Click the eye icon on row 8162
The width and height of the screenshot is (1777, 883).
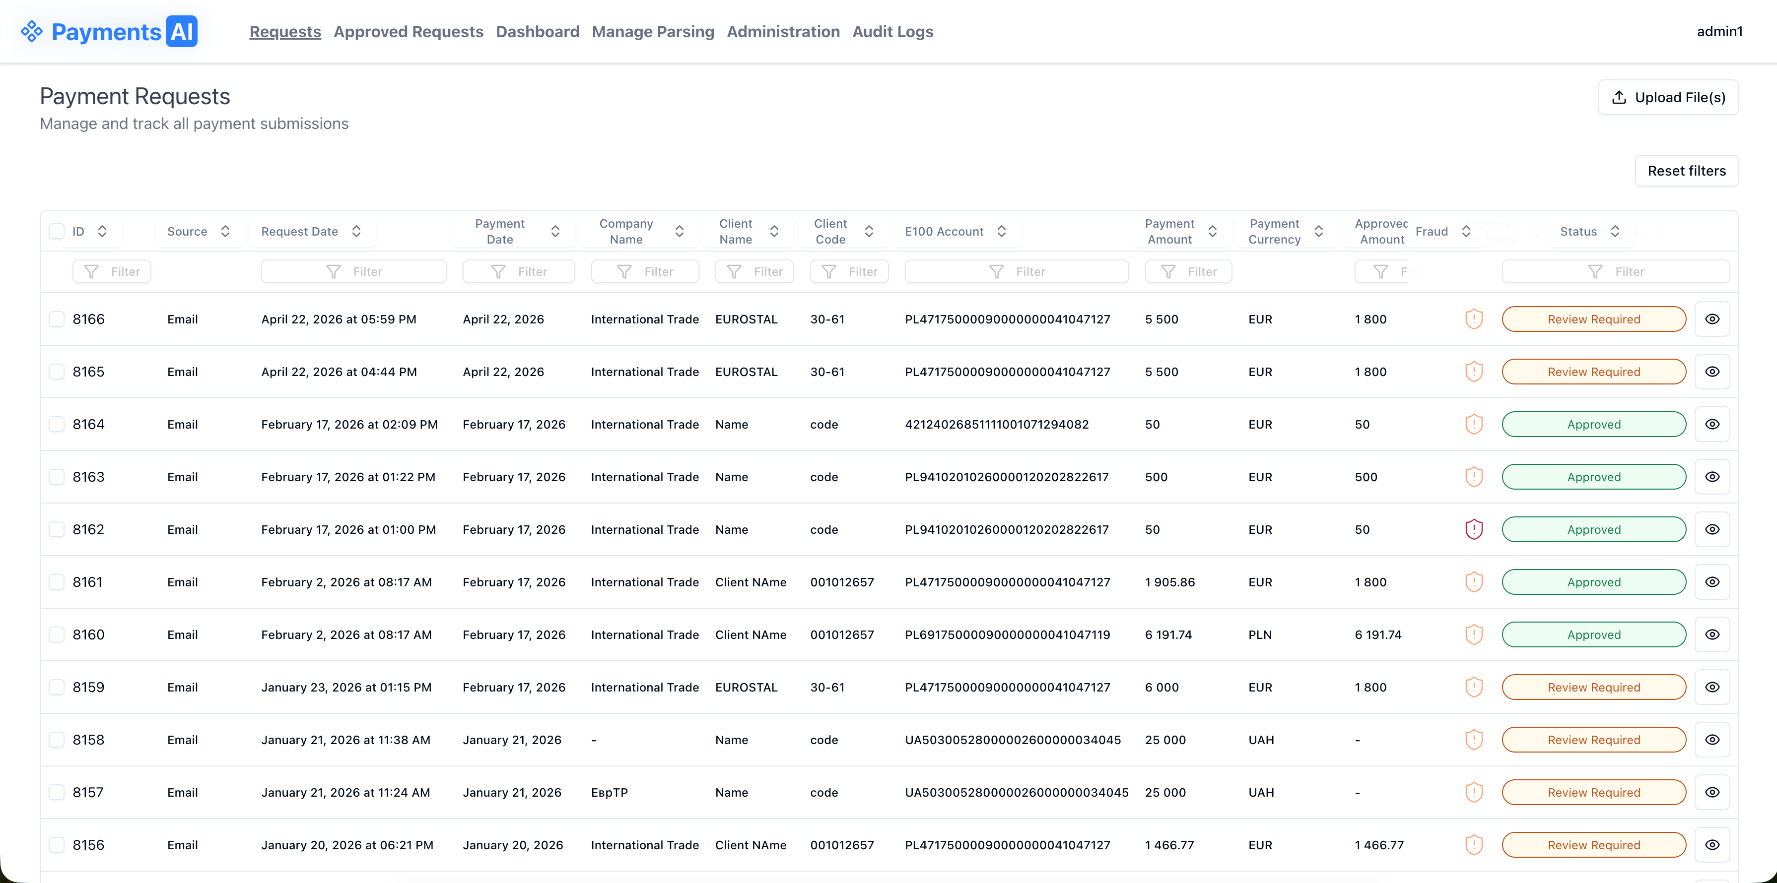point(1712,529)
